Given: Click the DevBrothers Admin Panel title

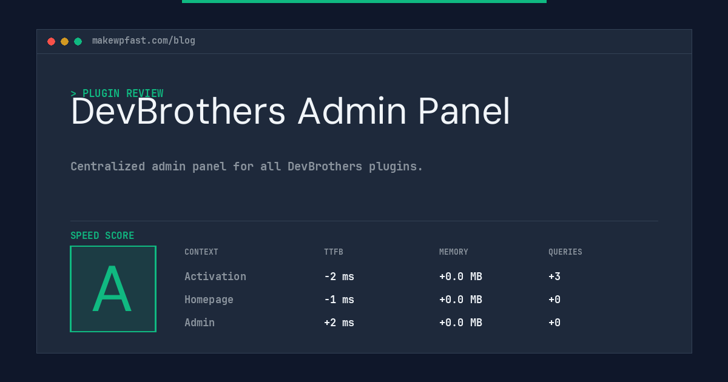Looking at the screenshot, I should pyautogui.click(x=291, y=112).
